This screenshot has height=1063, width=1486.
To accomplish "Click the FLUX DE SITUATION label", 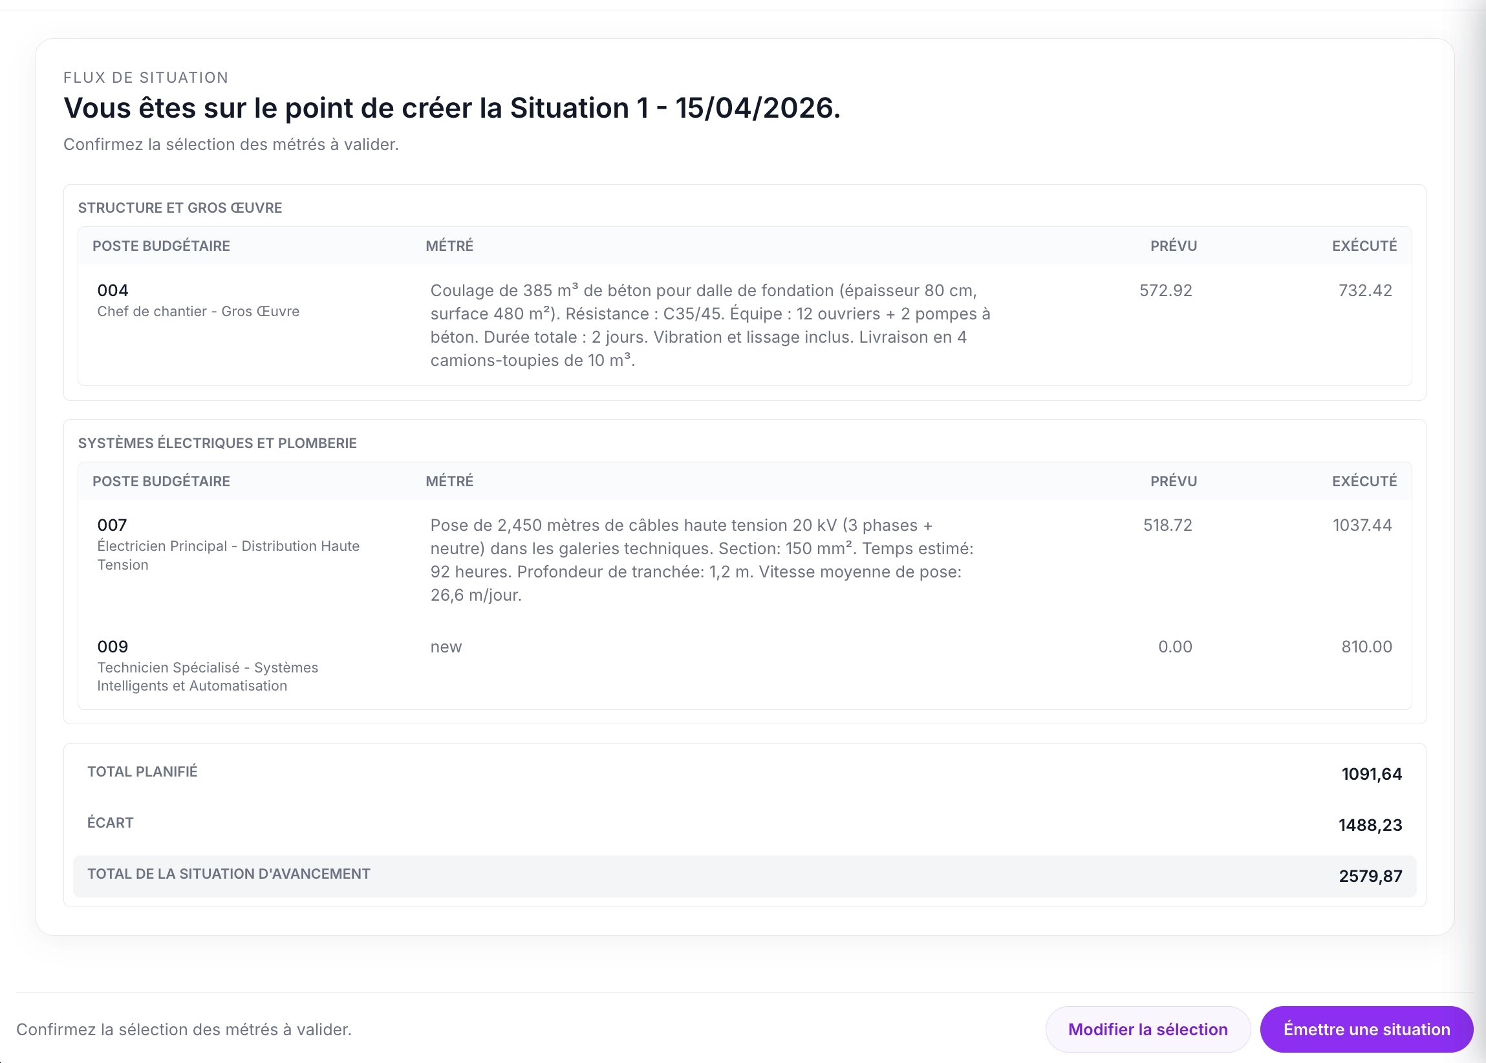I will (x=145, y=77).
